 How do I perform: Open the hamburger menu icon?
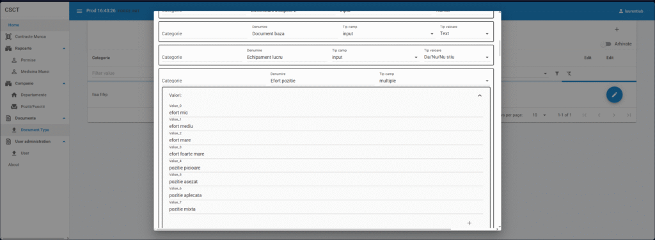pyautogui.click(x=79, y=11)
